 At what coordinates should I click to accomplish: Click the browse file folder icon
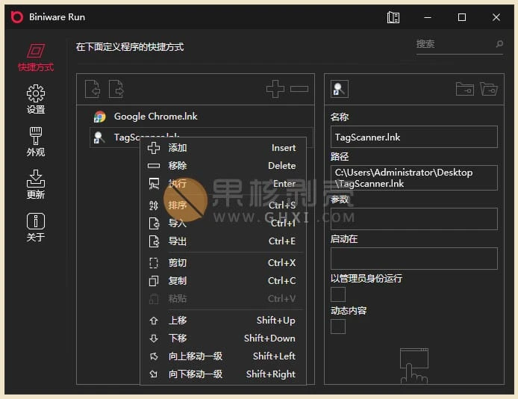[x=465, y=89]
